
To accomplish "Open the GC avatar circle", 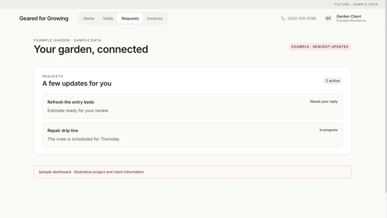I will point(328,19).
